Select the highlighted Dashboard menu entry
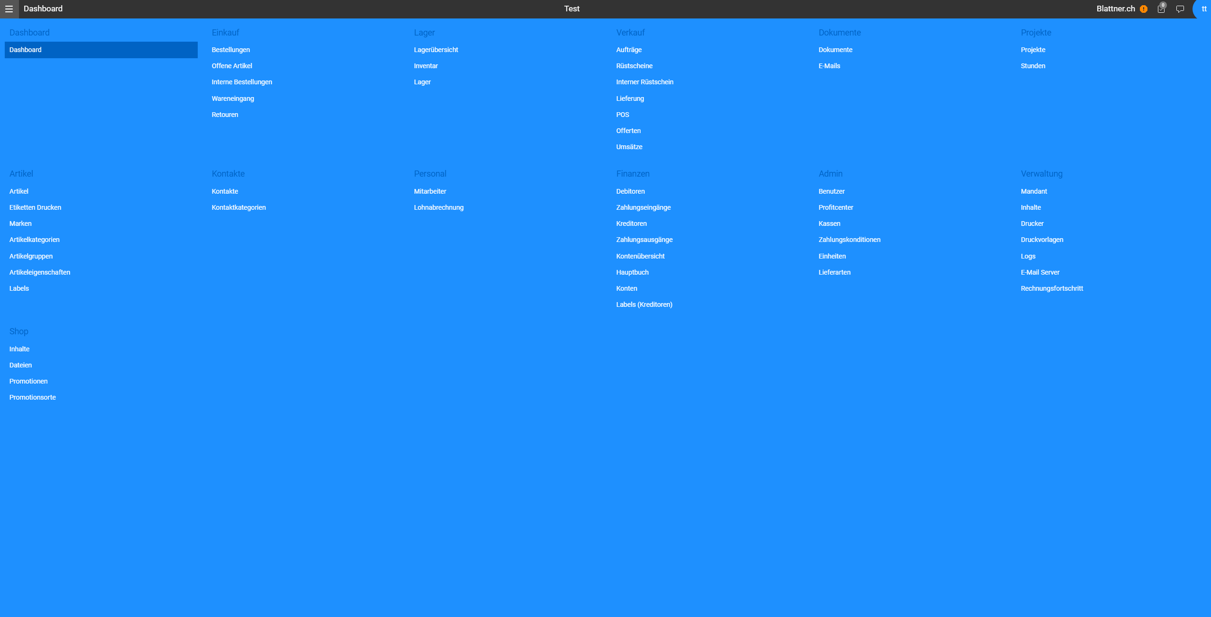The width and height of the screenshot is (1211, 617). click(26, 50)
